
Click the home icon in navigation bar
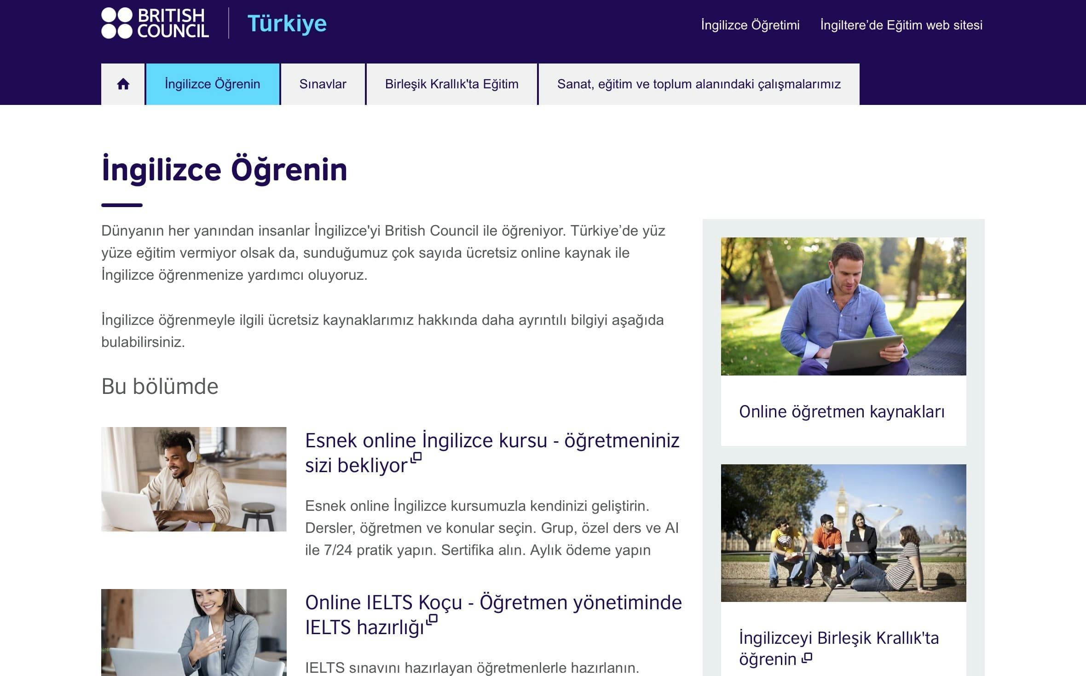(123, 84)
